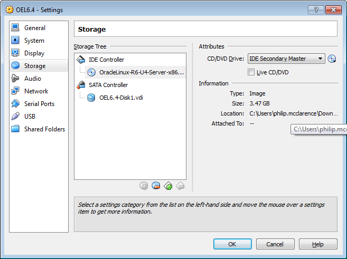Click the OK button
This screenshot has height=259, width=347.
click(x=232, y=244)
